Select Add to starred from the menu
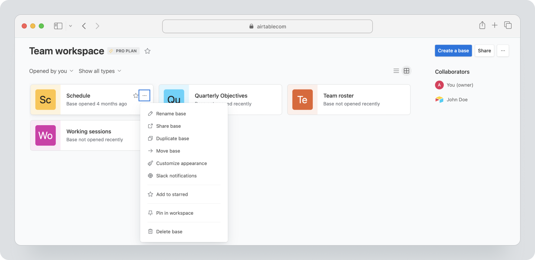This screenshot has height=260, width=535. coord(172,194)
